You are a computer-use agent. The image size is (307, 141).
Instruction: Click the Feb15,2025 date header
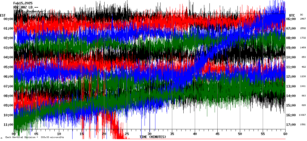23,3
